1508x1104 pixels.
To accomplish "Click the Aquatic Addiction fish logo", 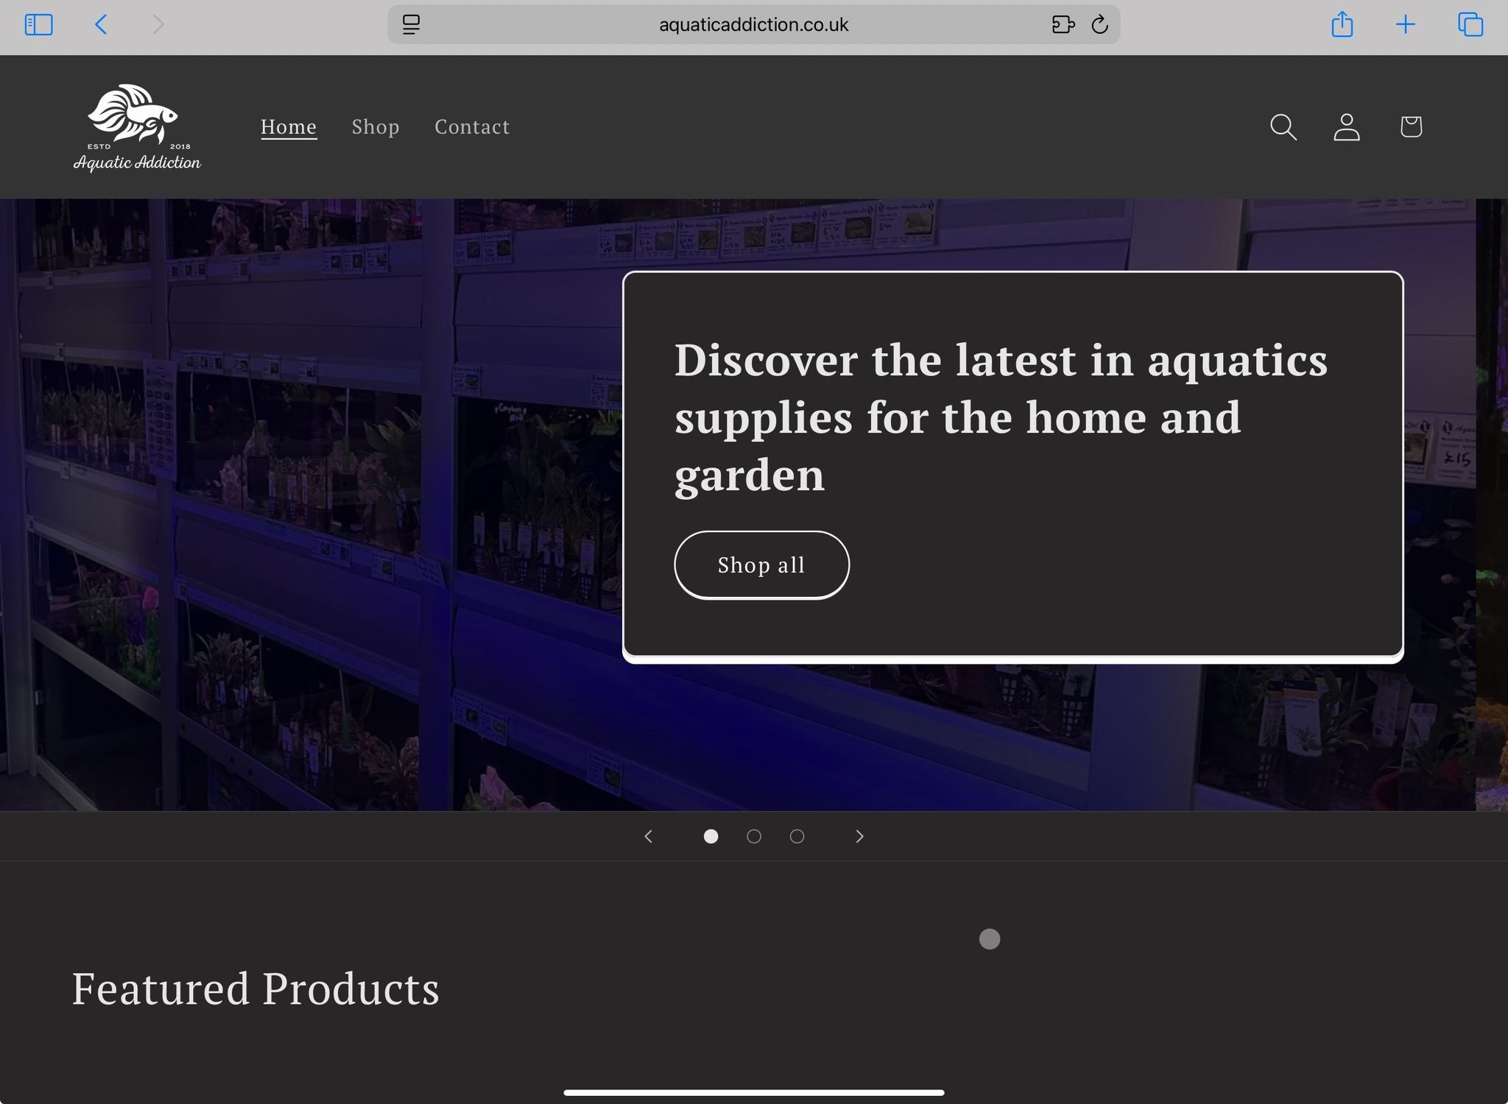I will point(137,127).
